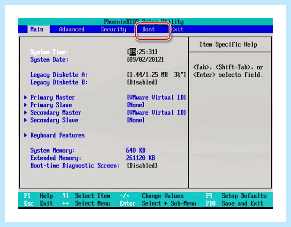The image size is (291, 227).
Task: Select System Memory label
Action: (x=53, y=151)
